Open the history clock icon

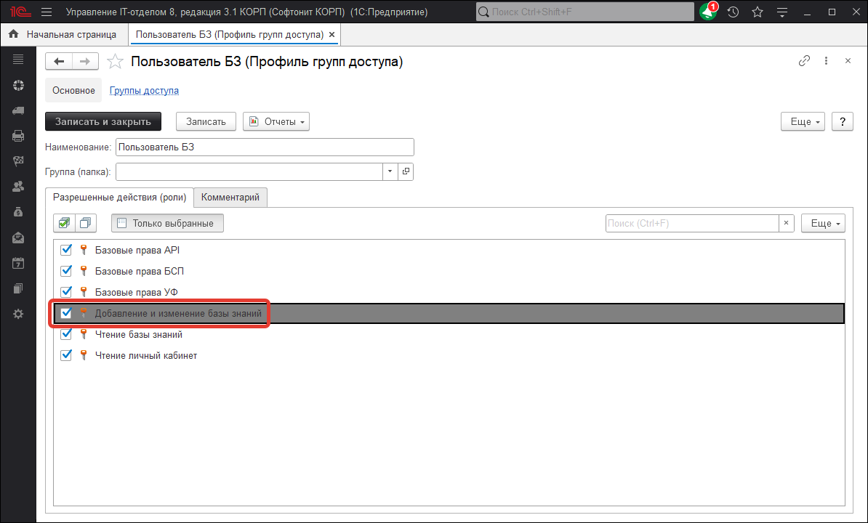(733, 12)
